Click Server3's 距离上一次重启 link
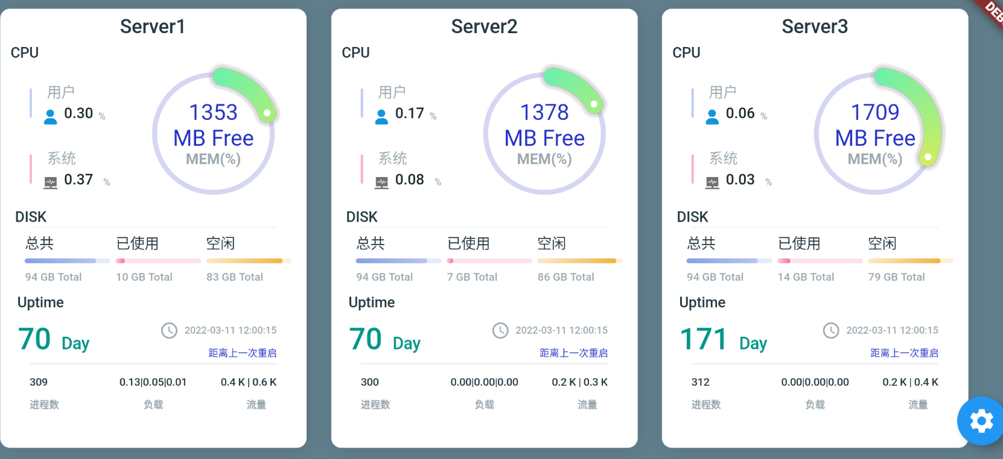Viewport: 1003px width, 459px height. pos(904,353)
